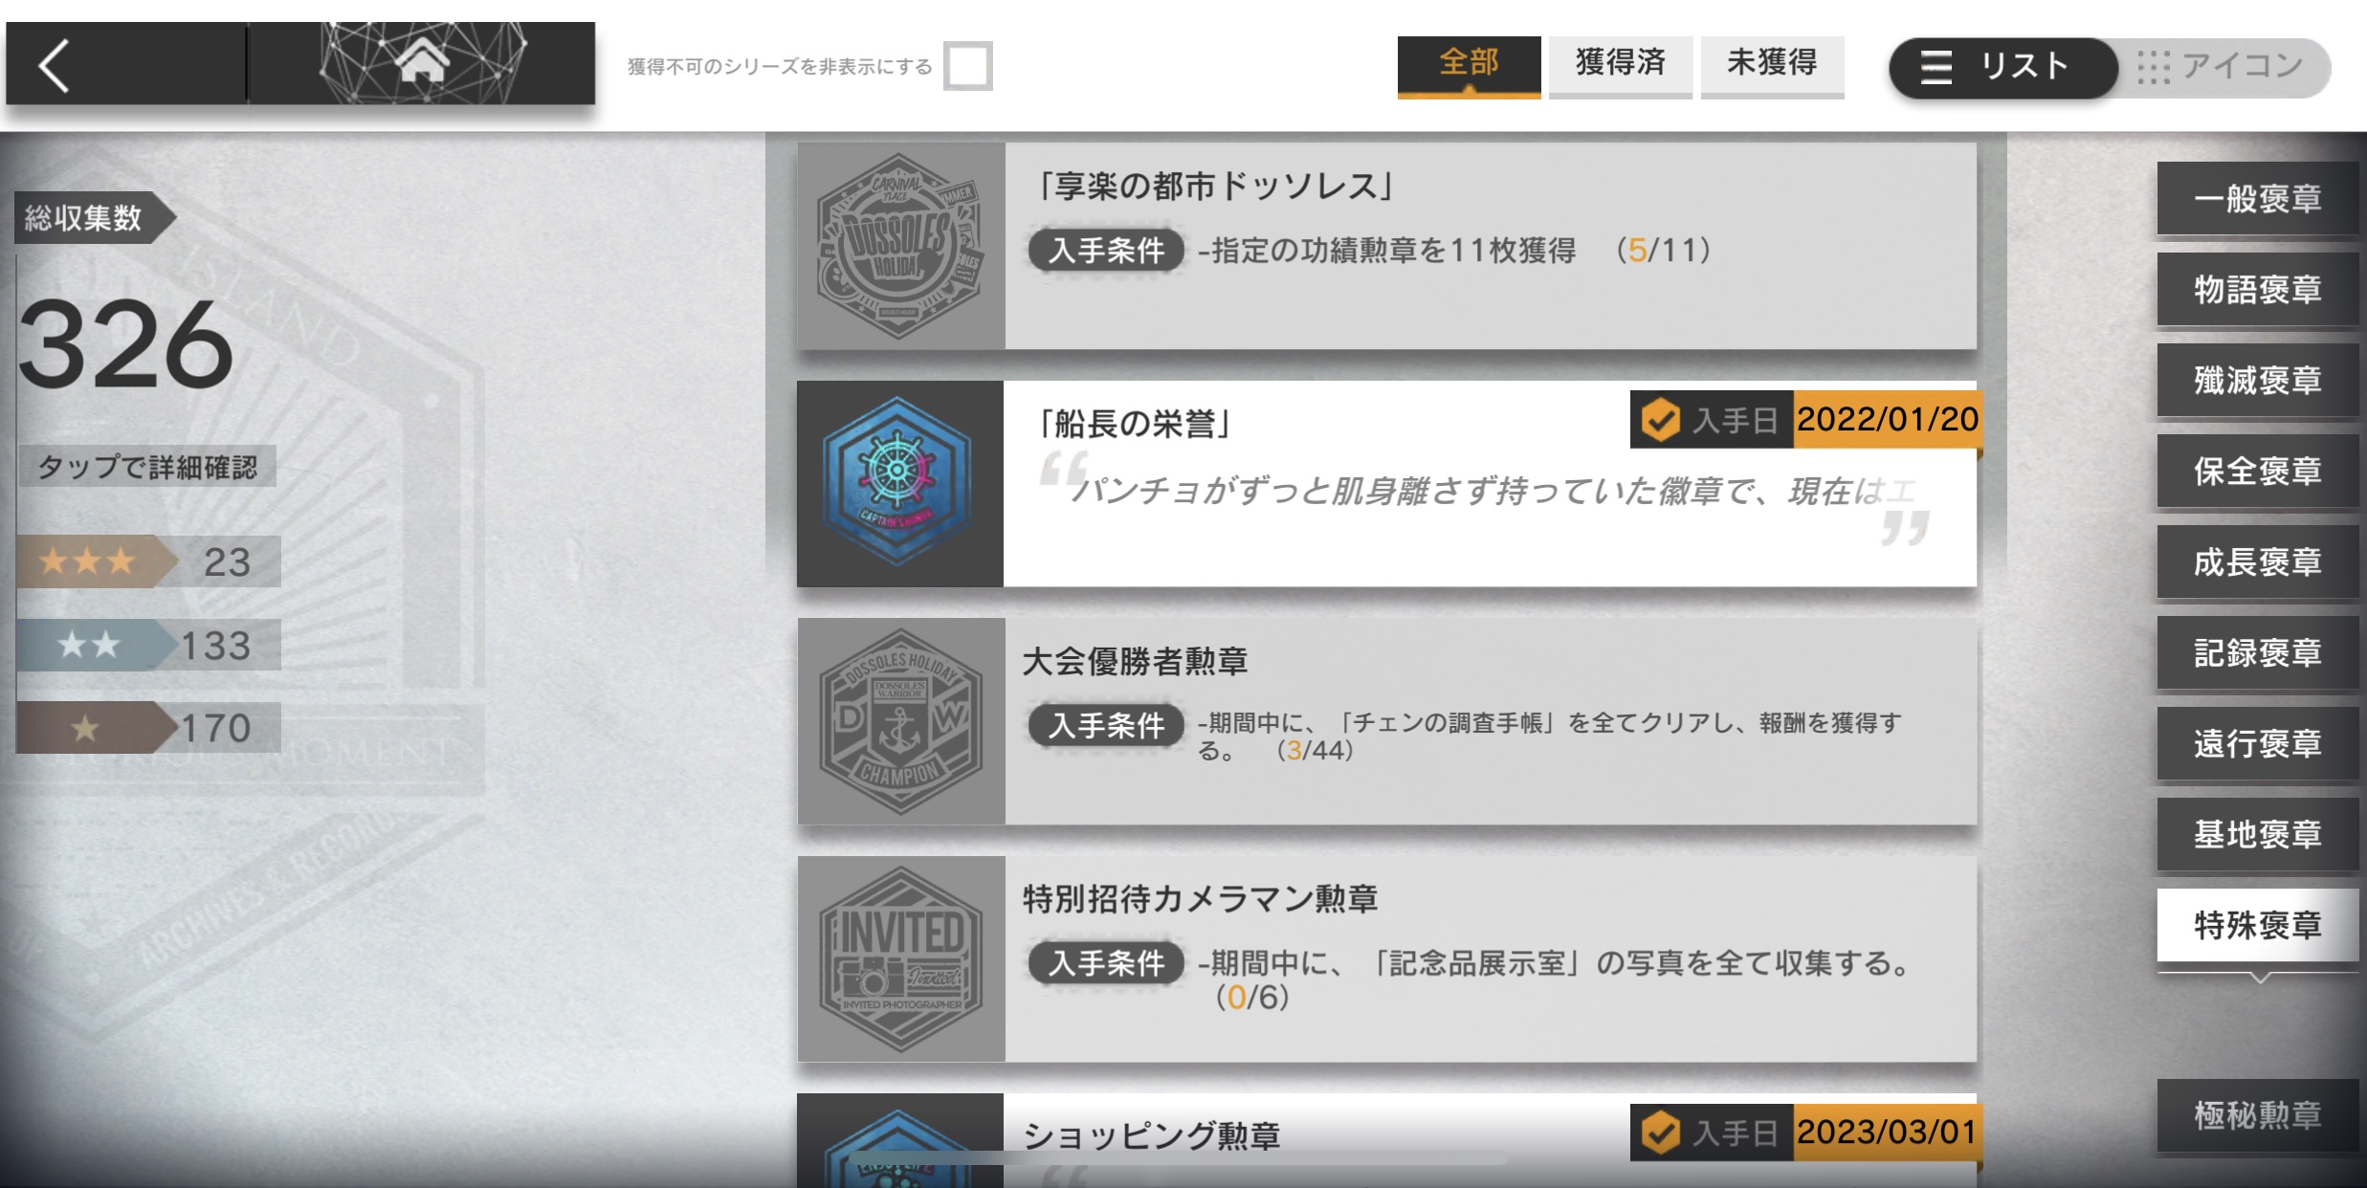Expand タップで詳細確認 collection details
Image resolution: width=2367 pixels, height=1188 pixels.
[x=147, y=467]
